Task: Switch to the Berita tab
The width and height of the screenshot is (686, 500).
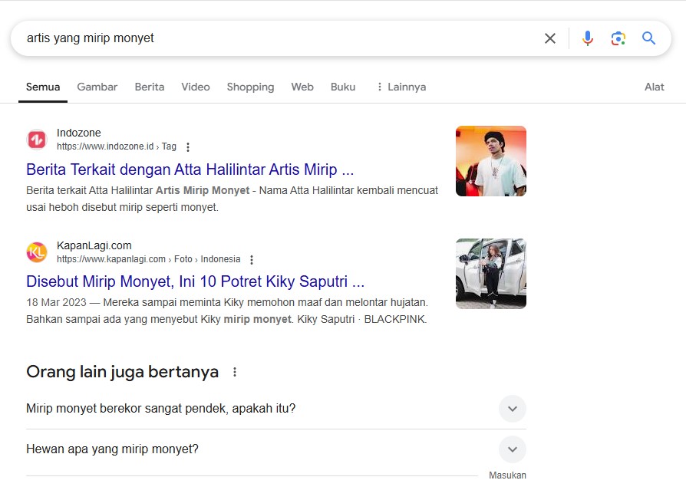Action: click(x=150, y=87)
